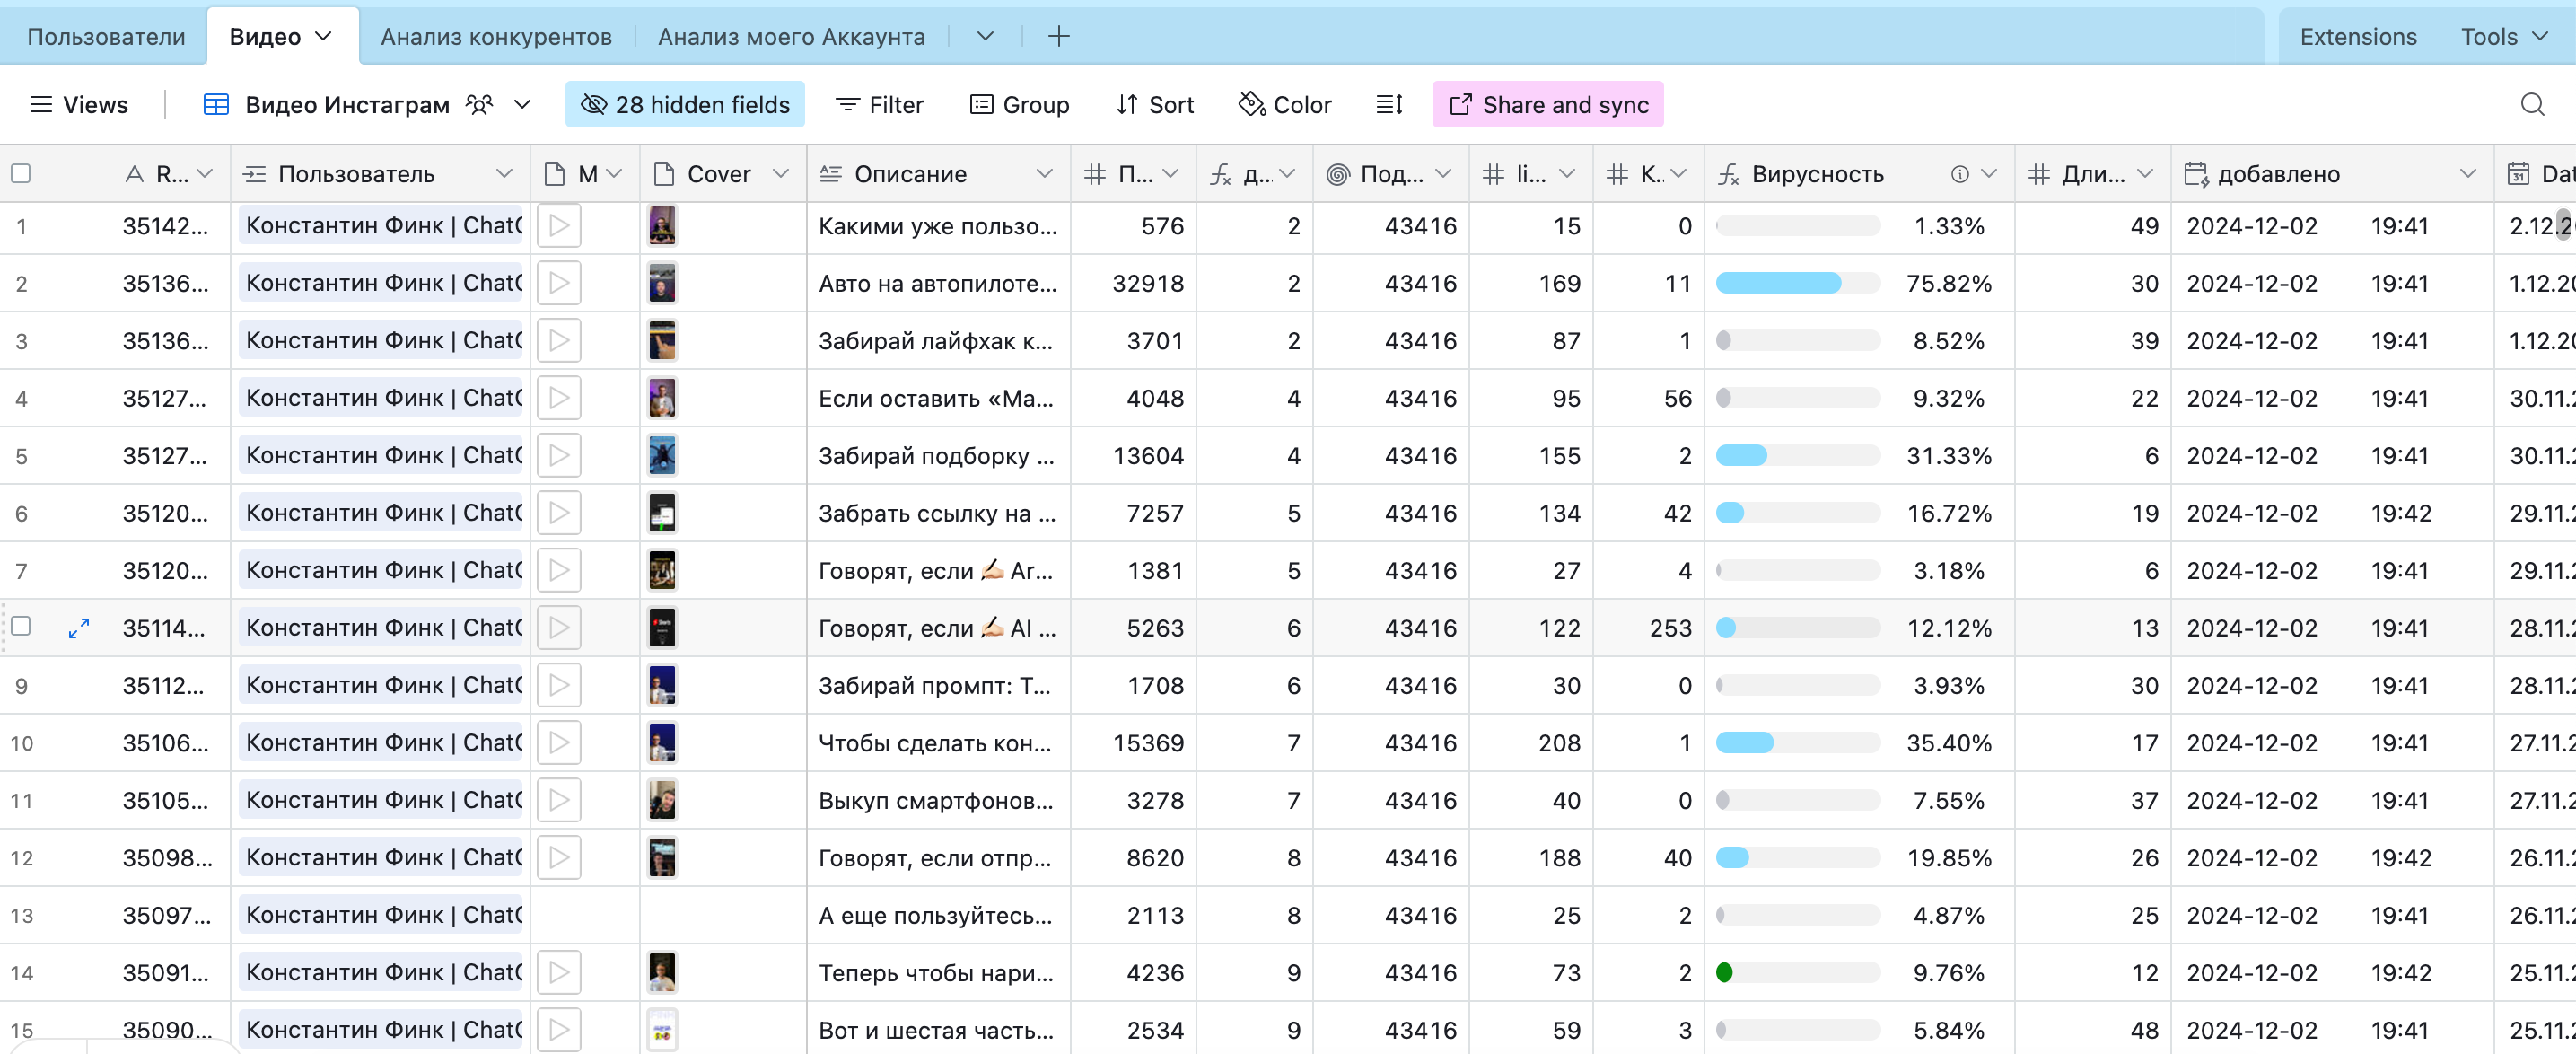Click the Share and sync button
Viewport: 2576px width, 1054px height.
pos(1547,104)
